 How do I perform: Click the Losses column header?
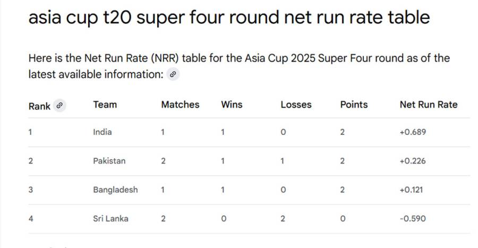(296, 105)
